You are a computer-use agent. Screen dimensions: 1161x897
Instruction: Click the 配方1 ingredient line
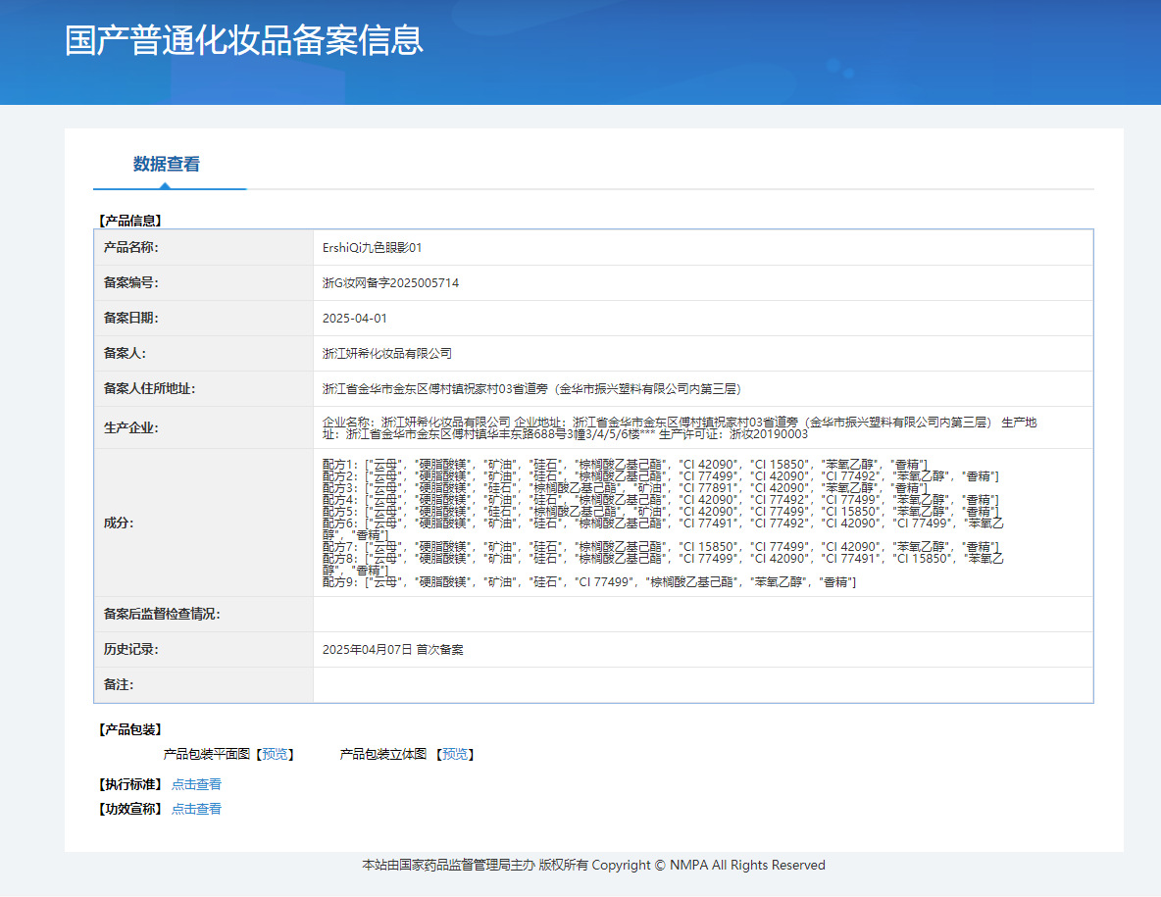(625, 465)
